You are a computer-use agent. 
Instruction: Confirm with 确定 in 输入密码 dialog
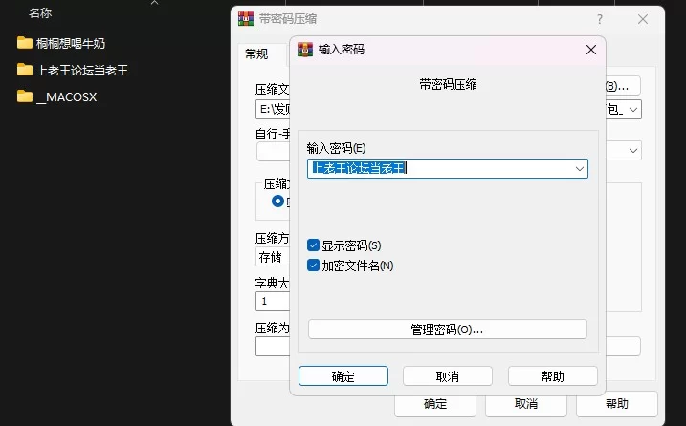click(343, 376)
